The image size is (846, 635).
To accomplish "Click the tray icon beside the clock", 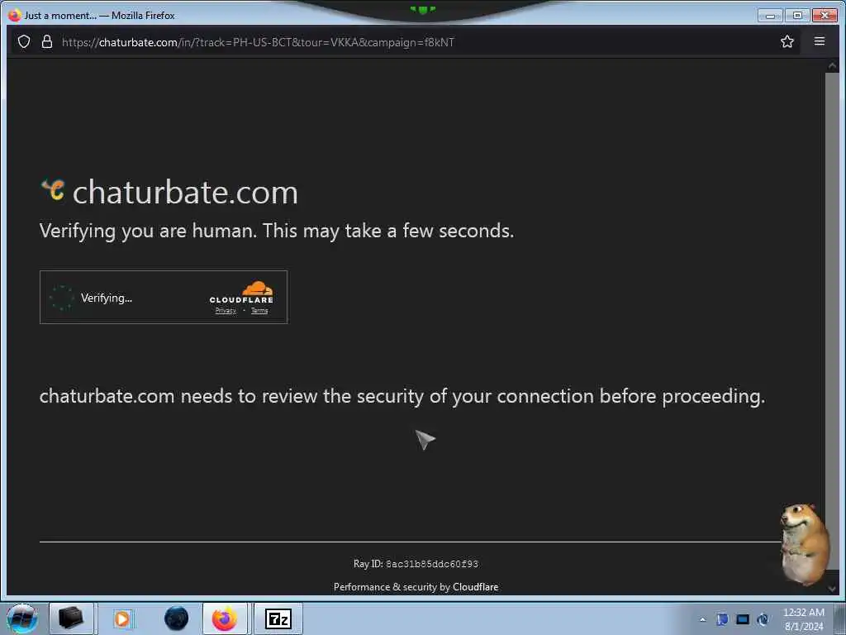I will (763, 619).
